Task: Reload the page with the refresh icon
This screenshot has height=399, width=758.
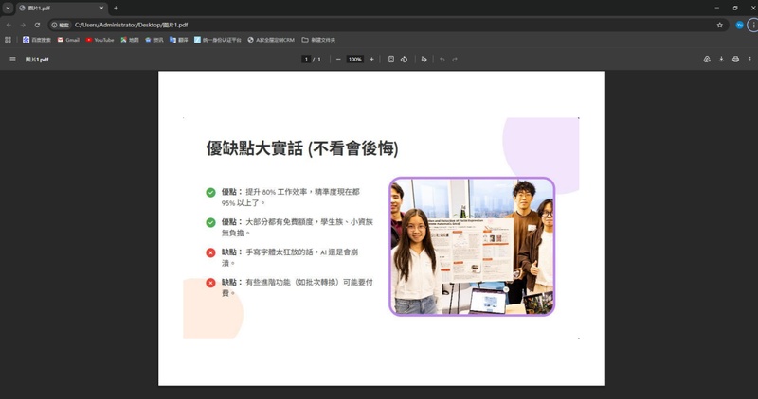Action: click(x=37, y=25)
